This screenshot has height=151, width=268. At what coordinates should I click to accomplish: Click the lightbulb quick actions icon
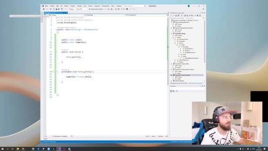[x=53, y=72]
